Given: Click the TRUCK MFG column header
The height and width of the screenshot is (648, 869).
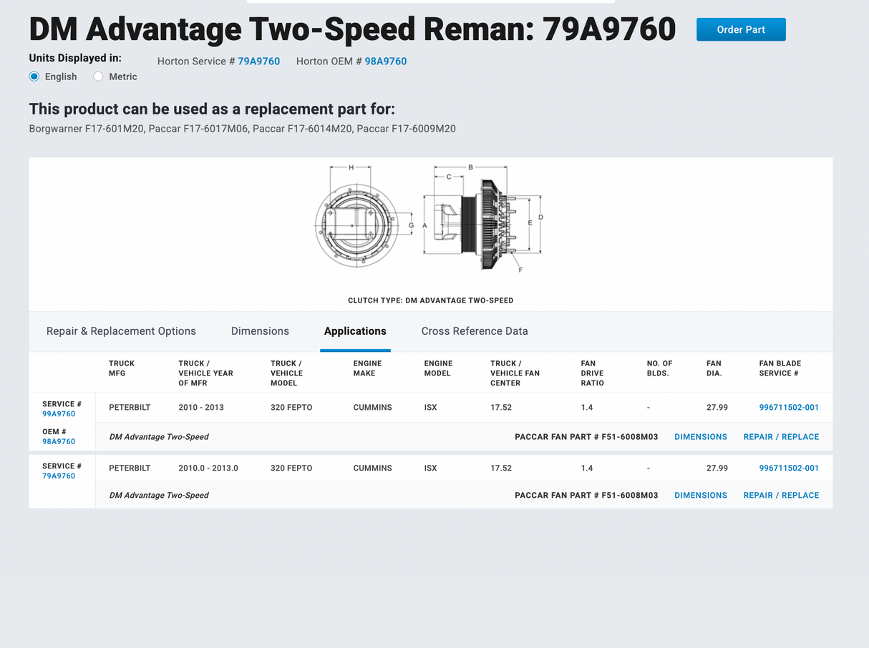Looking at the screenshot, I should (x=122, y=368).
